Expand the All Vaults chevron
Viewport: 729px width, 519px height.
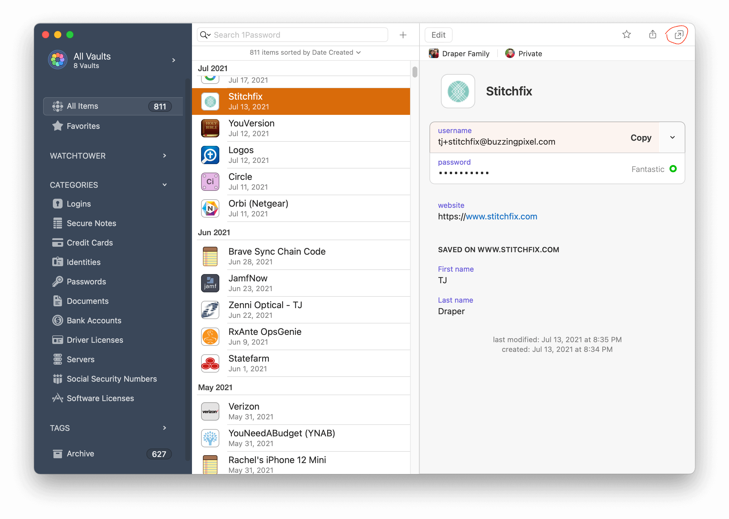173,60
